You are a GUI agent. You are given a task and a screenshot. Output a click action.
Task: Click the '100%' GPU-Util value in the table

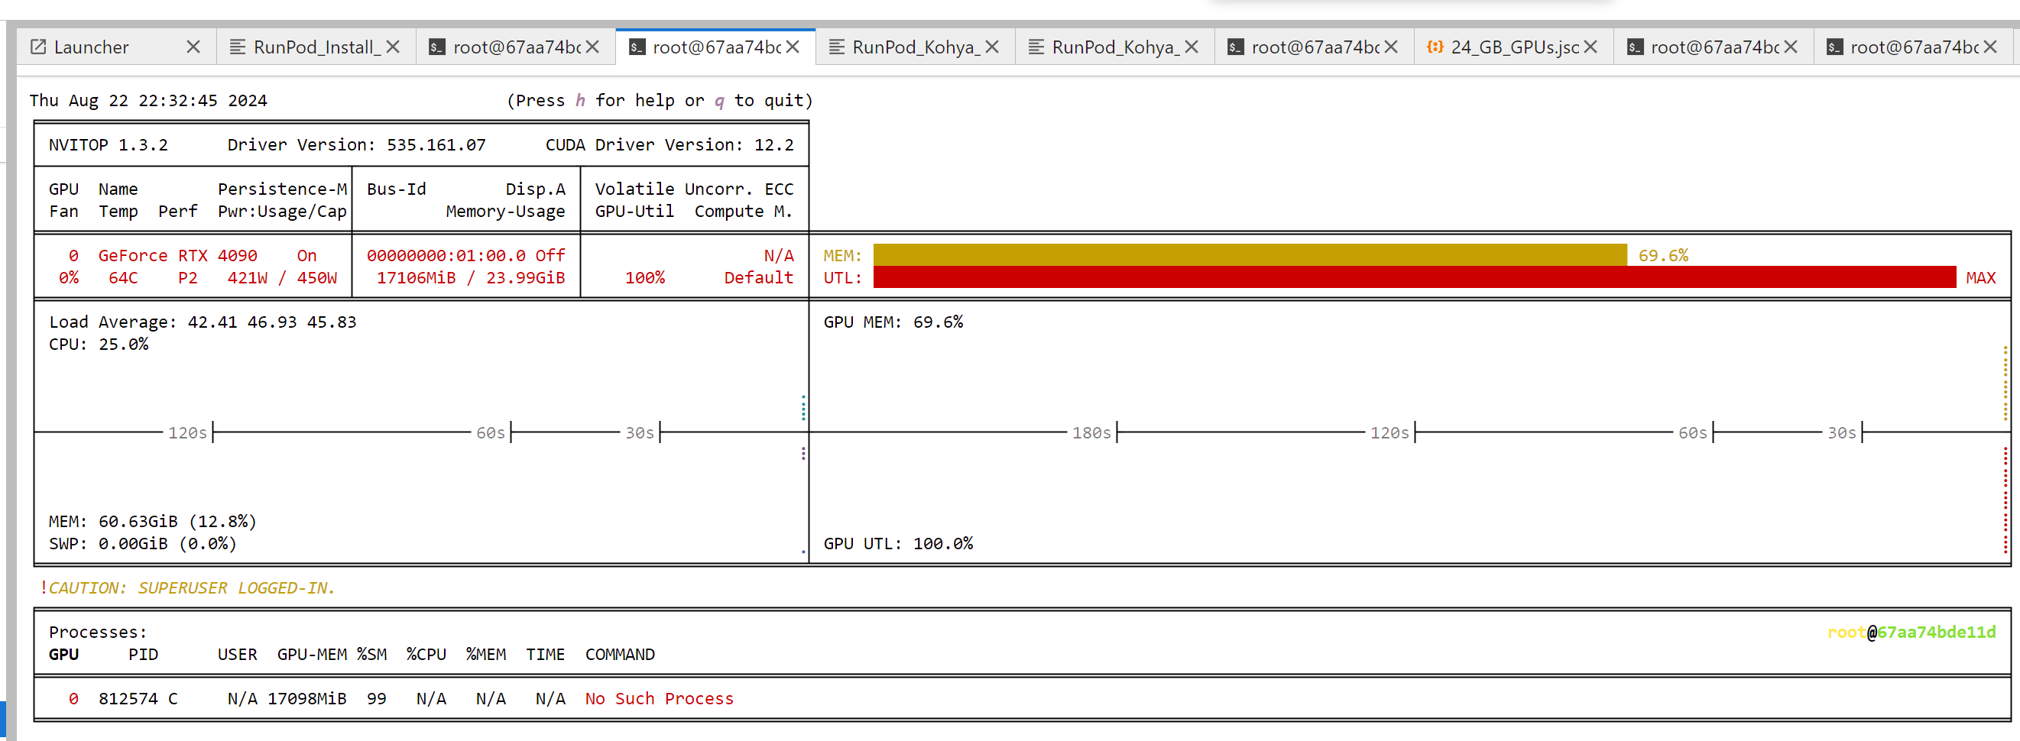pyautogui.click(x=644, y=277)
